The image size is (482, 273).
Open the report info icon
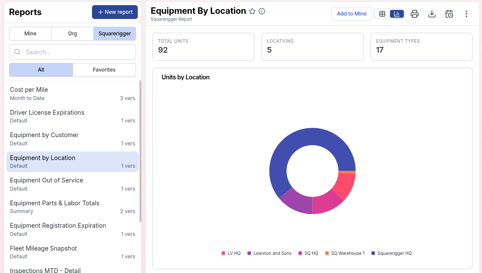[262, 11]
